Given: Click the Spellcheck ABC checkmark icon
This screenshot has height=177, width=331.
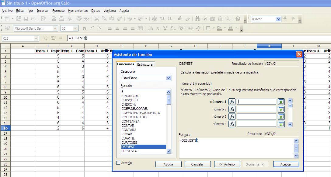Looking at the screenshot, I should [79, 19].
